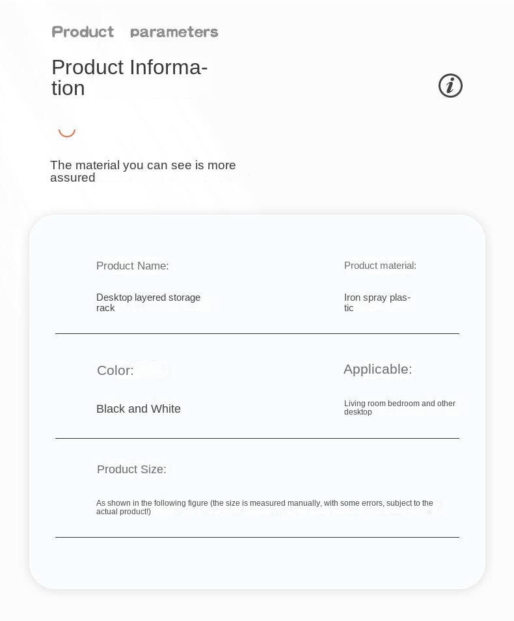Click the 'Applicable:' label
The height and width of the screenshot is (621, 514).
pyautogui.click(x=378, y=369)
